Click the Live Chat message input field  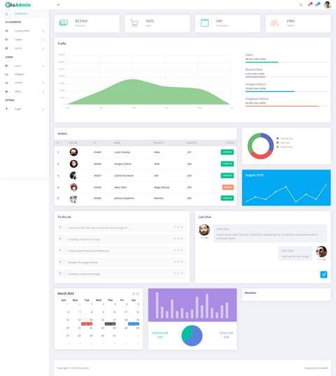(x=258, y=274)
